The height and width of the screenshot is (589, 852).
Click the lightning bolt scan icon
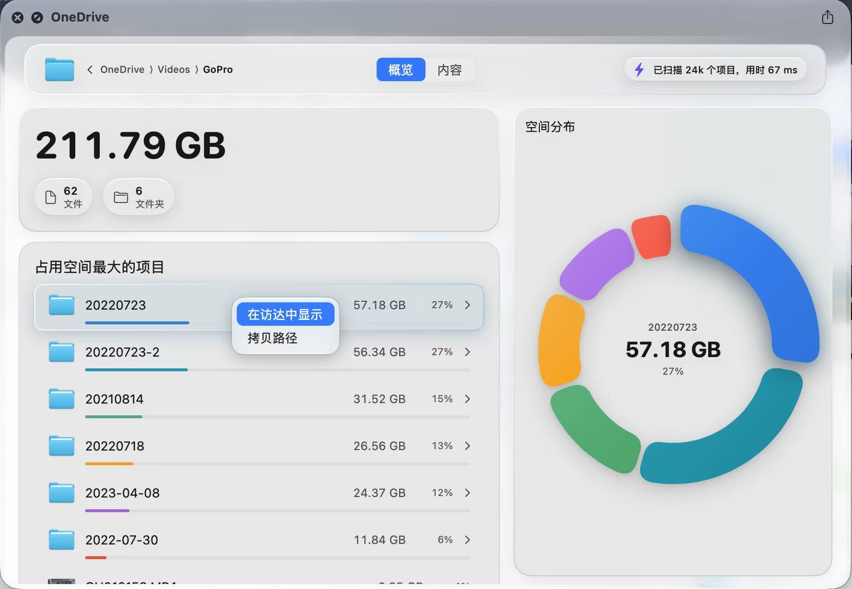coord(639,69)
